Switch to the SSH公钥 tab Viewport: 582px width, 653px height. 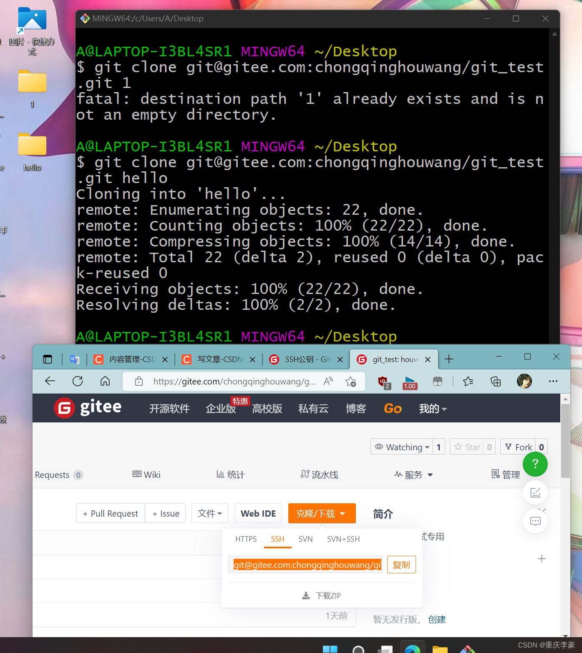point(307,359)
